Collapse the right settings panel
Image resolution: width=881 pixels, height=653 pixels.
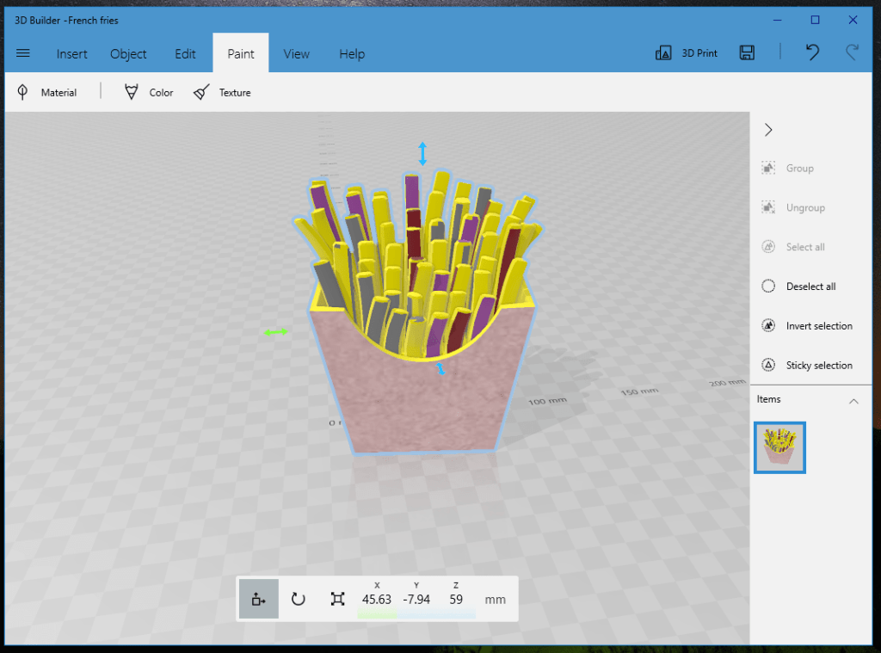tap(768, 130)
